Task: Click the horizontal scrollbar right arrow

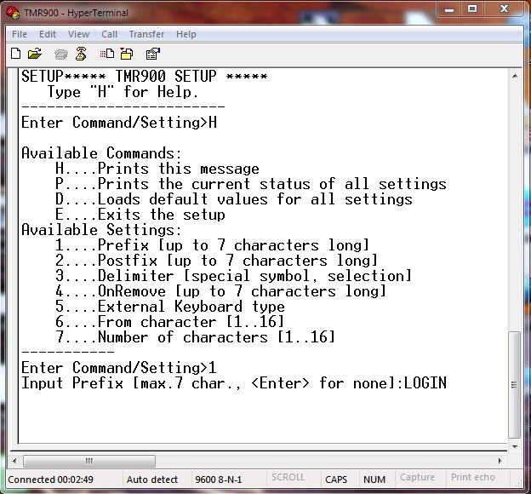Action: (x=500, y=461)
